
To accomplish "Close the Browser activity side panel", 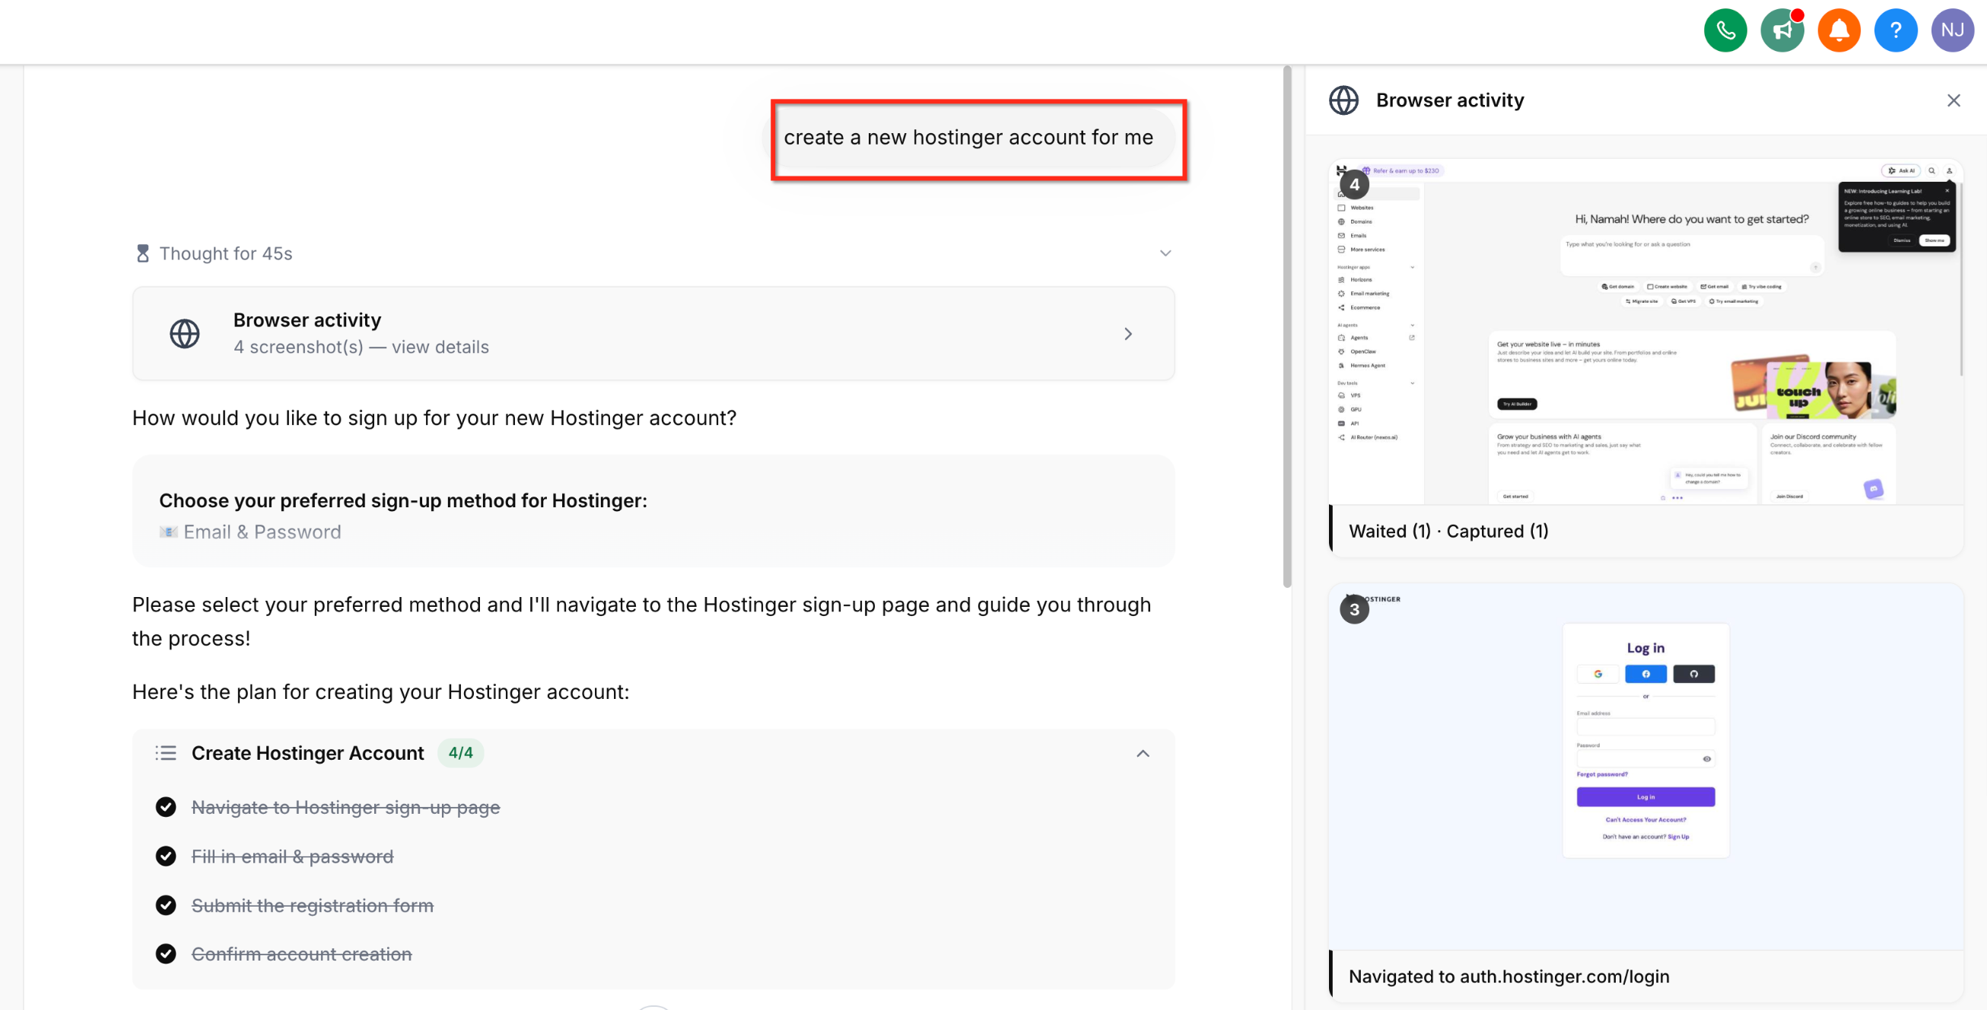I will tap(1953, 100).
